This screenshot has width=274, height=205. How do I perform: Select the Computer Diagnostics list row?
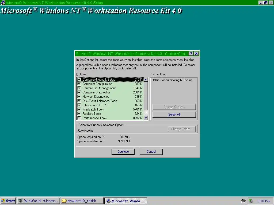pos(110,92)
